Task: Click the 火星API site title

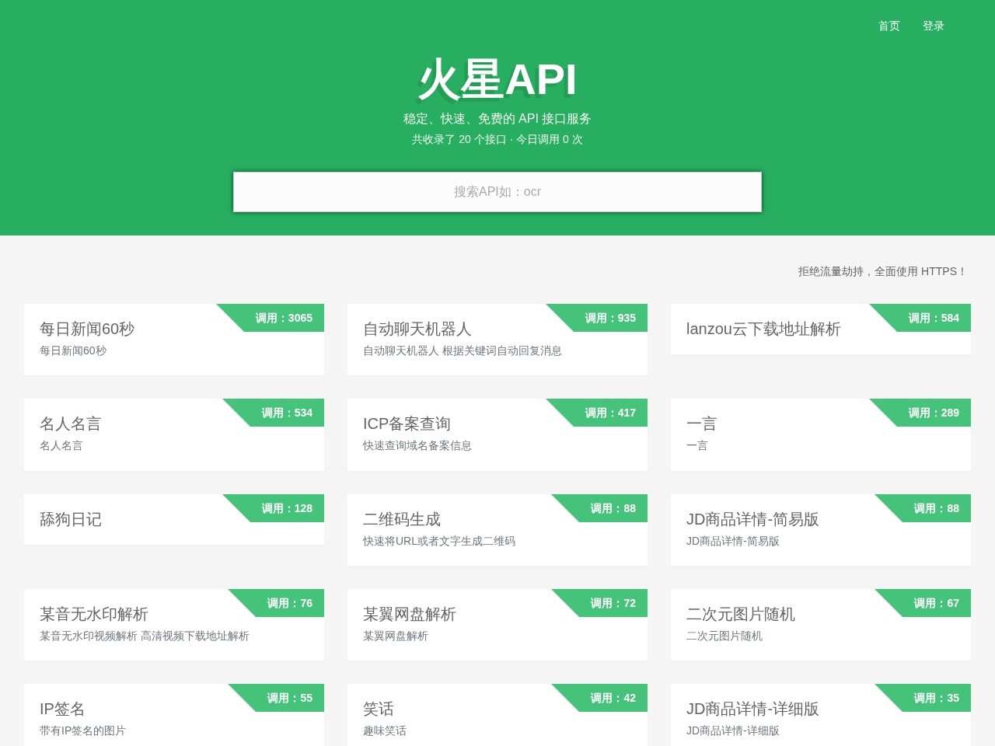Action: [497, 80]
